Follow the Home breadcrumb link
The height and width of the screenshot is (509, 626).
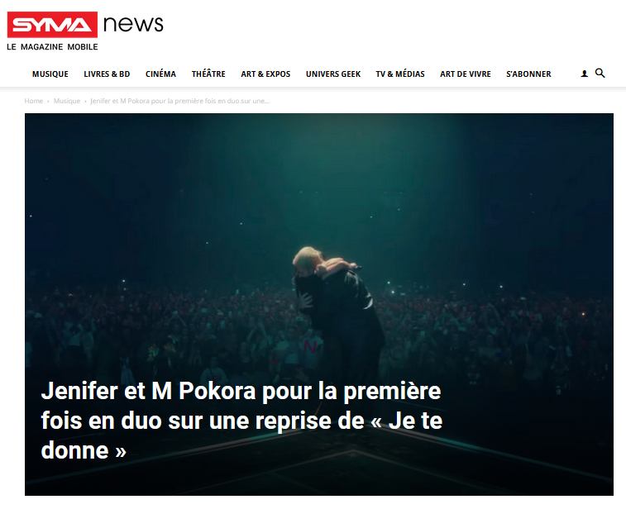tap(34, 101)
